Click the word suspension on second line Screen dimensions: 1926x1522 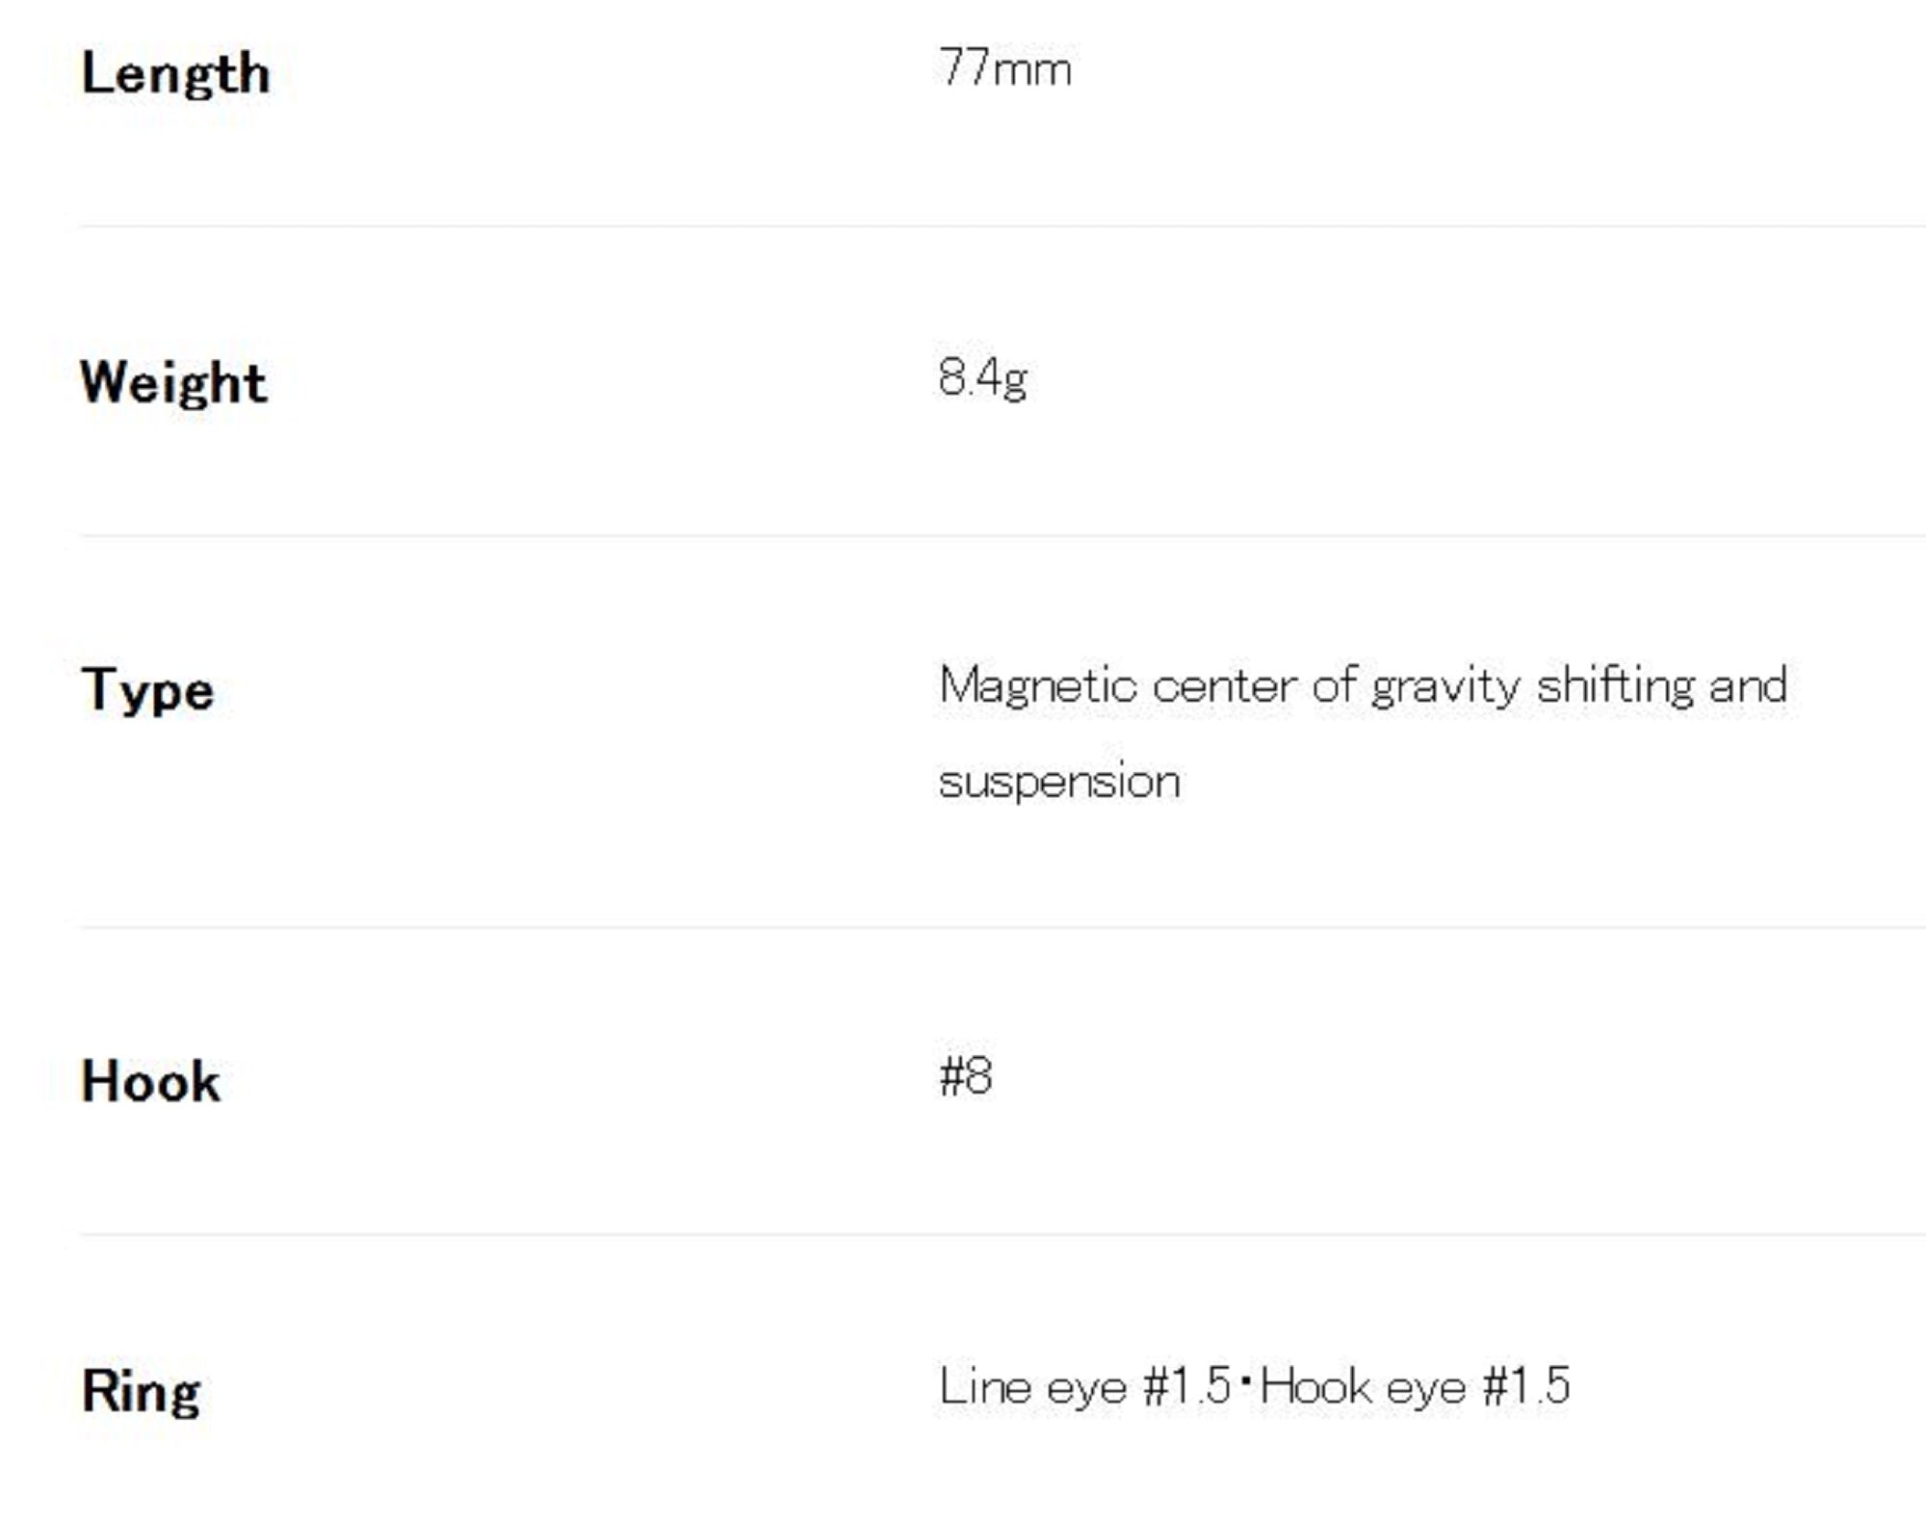[x=1059, y=782]
